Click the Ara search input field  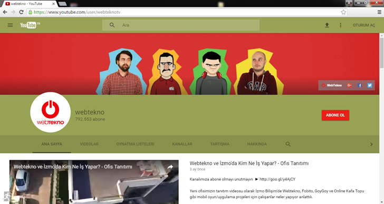pos(189,25)
